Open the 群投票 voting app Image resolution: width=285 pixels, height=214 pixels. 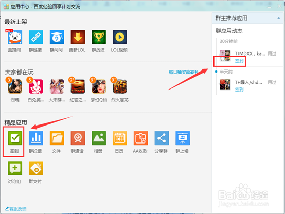pyautogui.click(x=36, y=138)
